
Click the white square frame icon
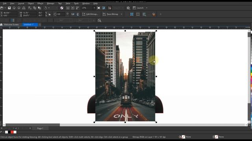pyautogui.click(x=138, y=14)
